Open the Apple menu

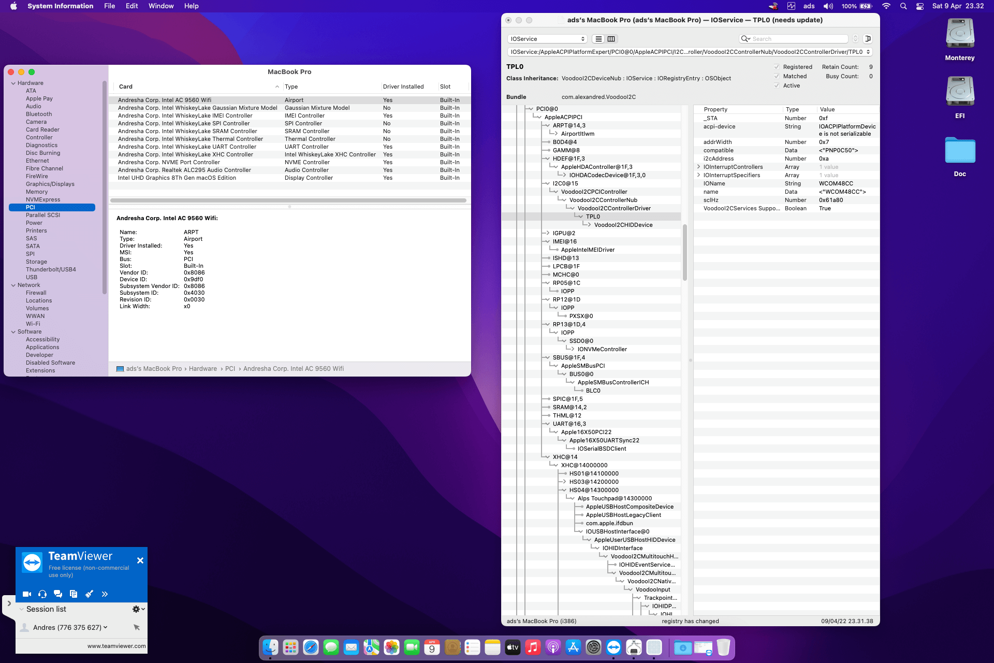pos(13,6)
